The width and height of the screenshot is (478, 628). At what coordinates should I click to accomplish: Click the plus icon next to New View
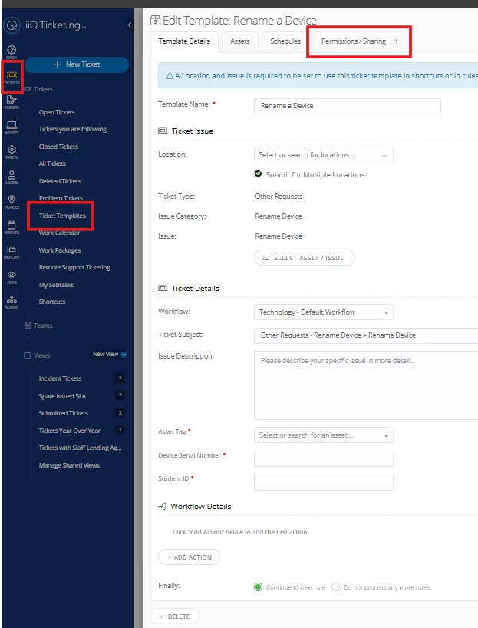coord(124,354)
